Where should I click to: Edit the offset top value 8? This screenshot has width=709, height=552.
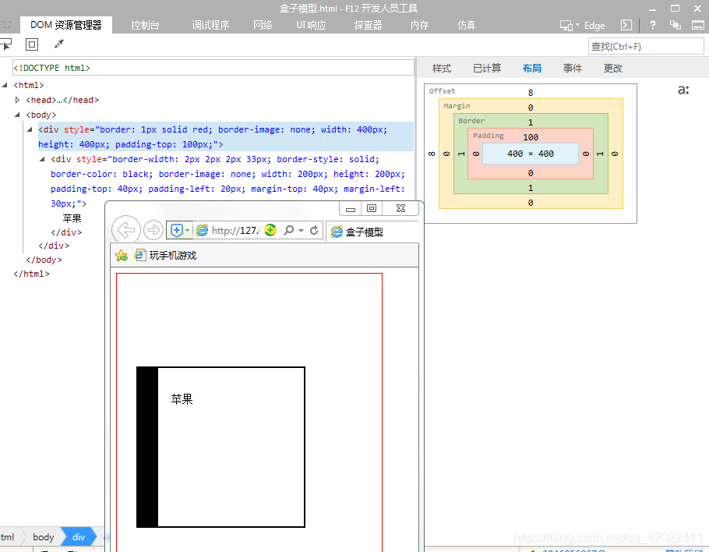coord(531,93)
